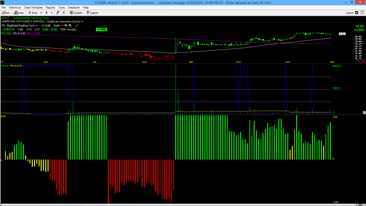Select the trendline drawing tool icon

[76, 26]
